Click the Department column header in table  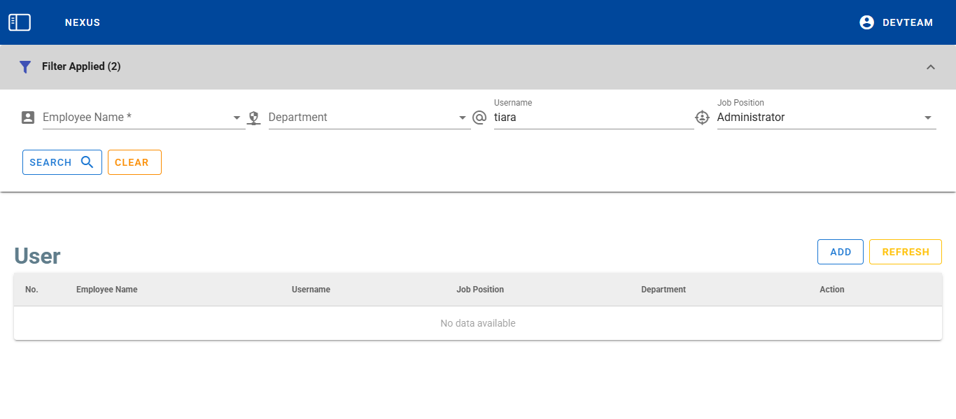663,290
